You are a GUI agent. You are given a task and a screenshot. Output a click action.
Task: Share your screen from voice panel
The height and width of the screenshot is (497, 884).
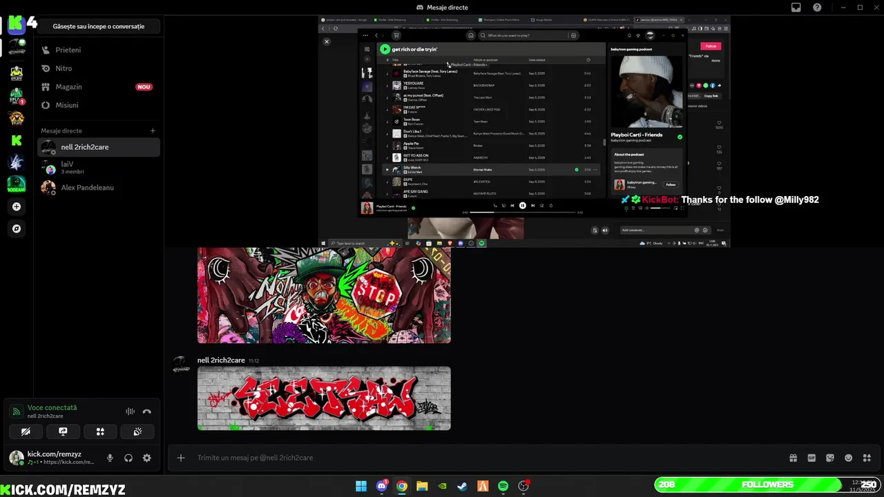point(63,431)
